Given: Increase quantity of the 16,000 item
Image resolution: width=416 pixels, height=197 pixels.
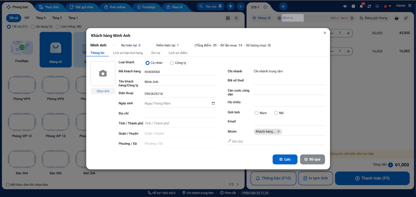Looking at the screenshot, I should (348, 51).
